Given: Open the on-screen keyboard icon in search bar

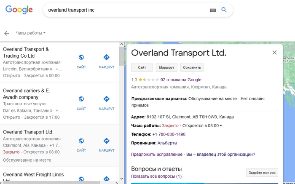Looking at the screenshot, I should (x=213, y=10).
